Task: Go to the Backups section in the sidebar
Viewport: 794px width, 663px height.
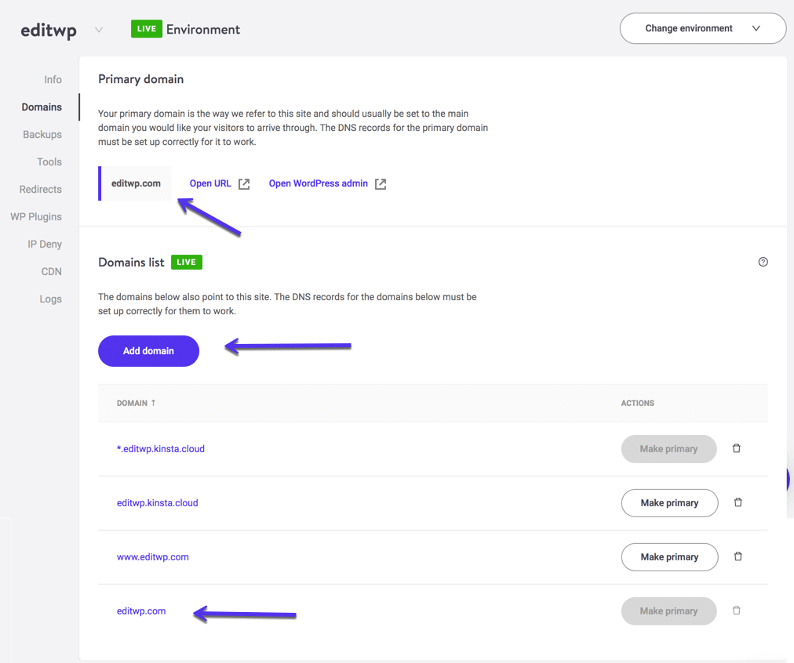Action: tap(42, 134)
